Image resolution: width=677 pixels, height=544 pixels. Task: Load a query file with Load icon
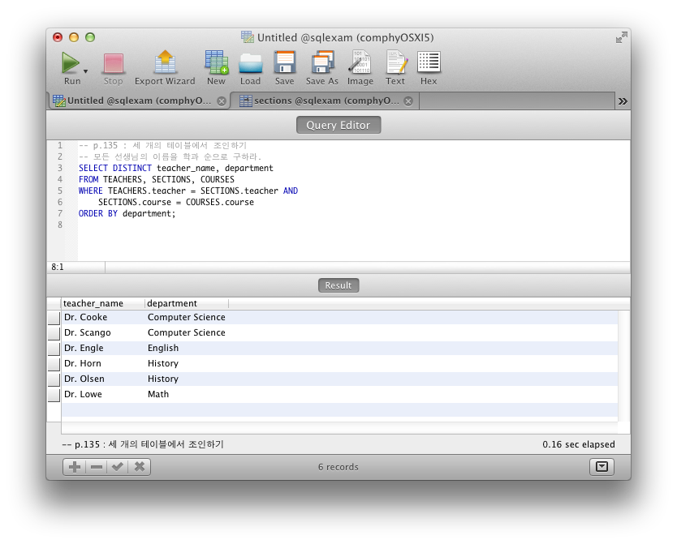click(x=250, y=63)
